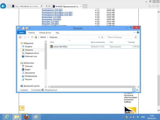Open the IE address bar search magnifier
The height and width of the screenshot is (120, 160).
click(41, 6)
